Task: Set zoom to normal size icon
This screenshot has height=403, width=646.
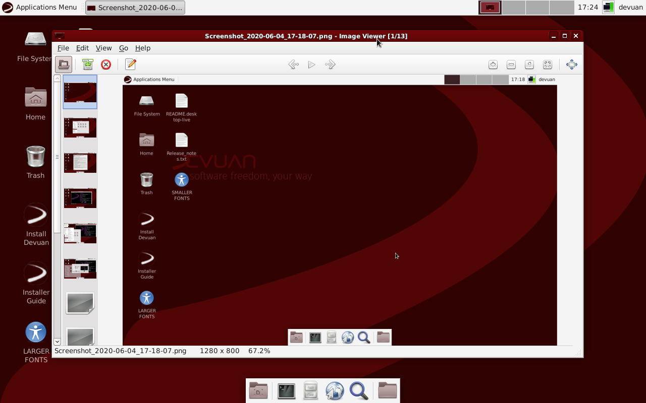Action: (529, 64)
